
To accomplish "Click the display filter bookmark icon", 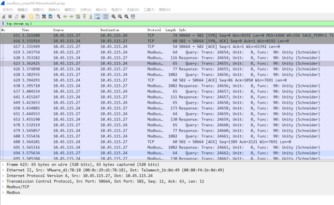I will pyautogui.click(x=3, y=23).
